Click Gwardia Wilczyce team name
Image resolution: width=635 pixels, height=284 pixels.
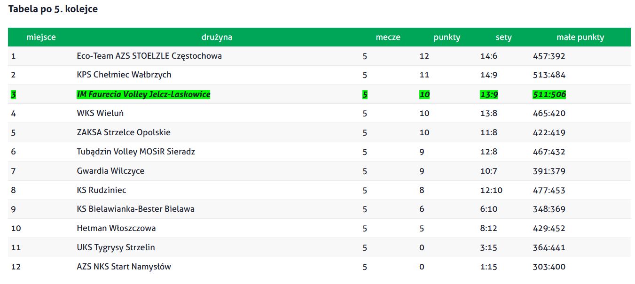coord(110,171)
